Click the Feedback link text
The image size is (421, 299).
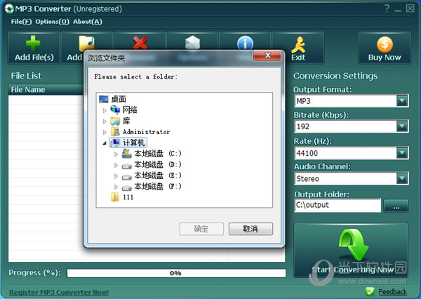[392, 292]
